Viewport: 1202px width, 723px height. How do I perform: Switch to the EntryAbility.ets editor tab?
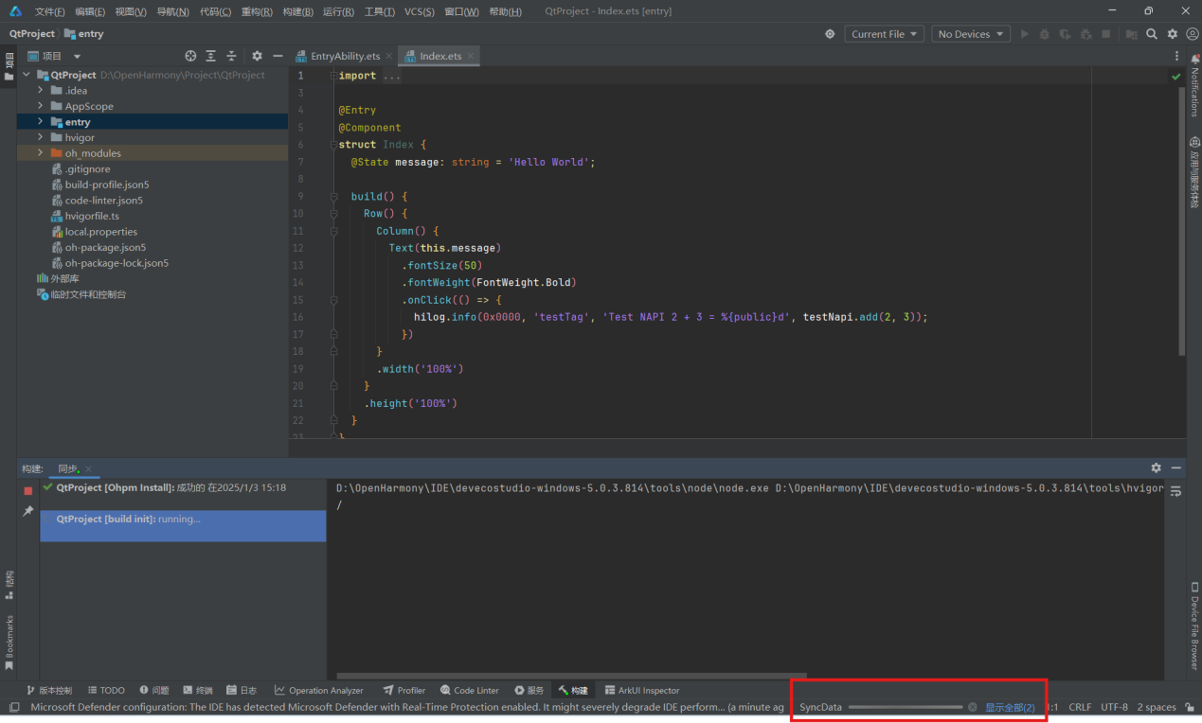[344, 56]
